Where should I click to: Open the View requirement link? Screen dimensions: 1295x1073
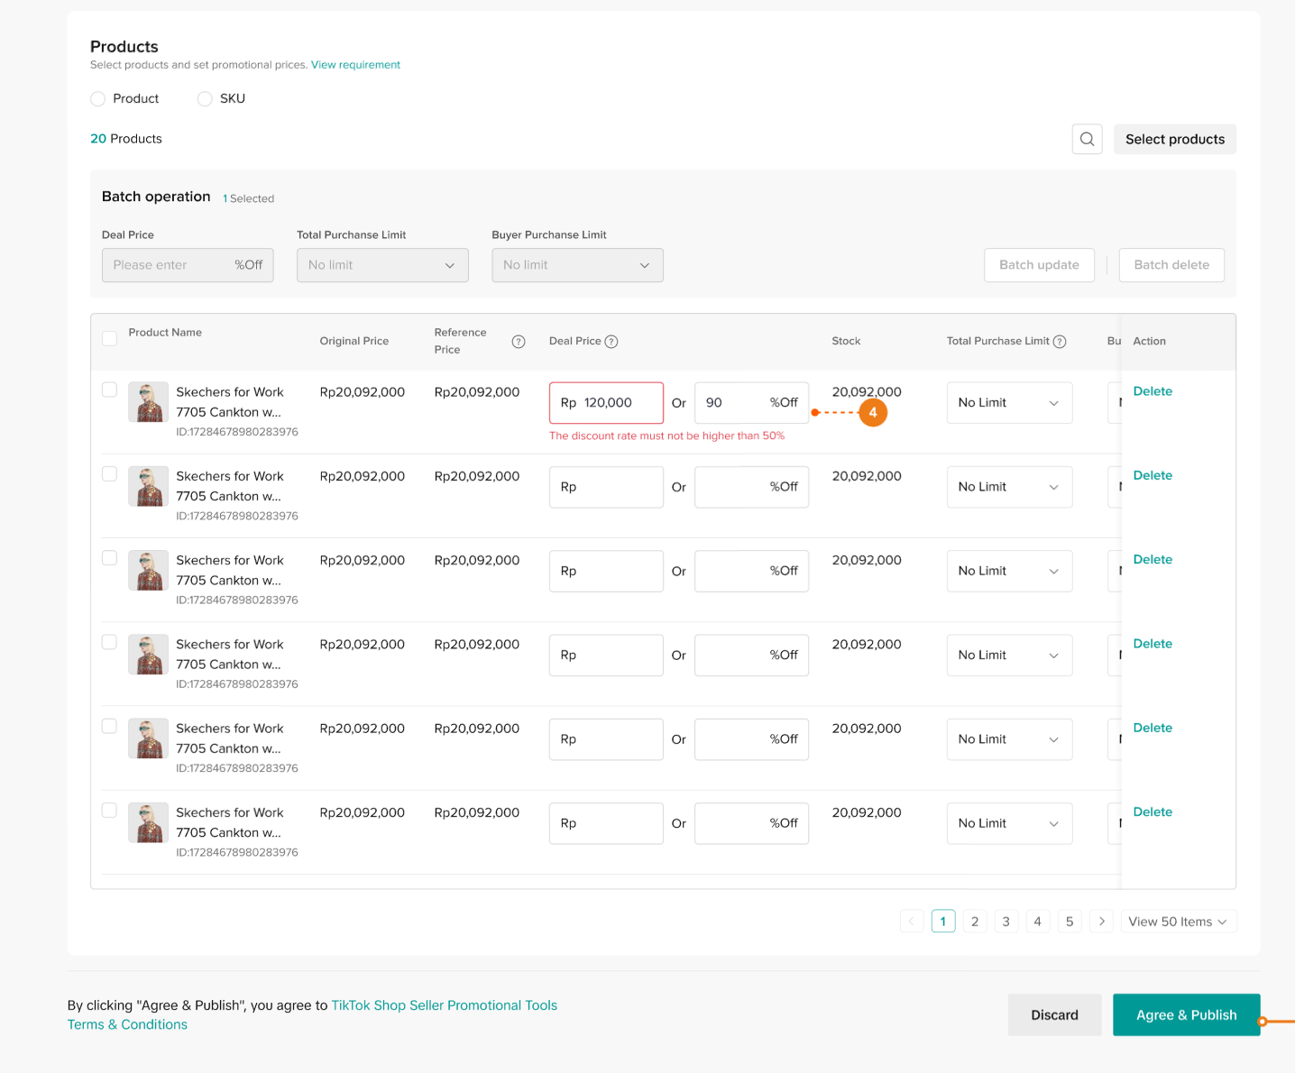point(355,65)
